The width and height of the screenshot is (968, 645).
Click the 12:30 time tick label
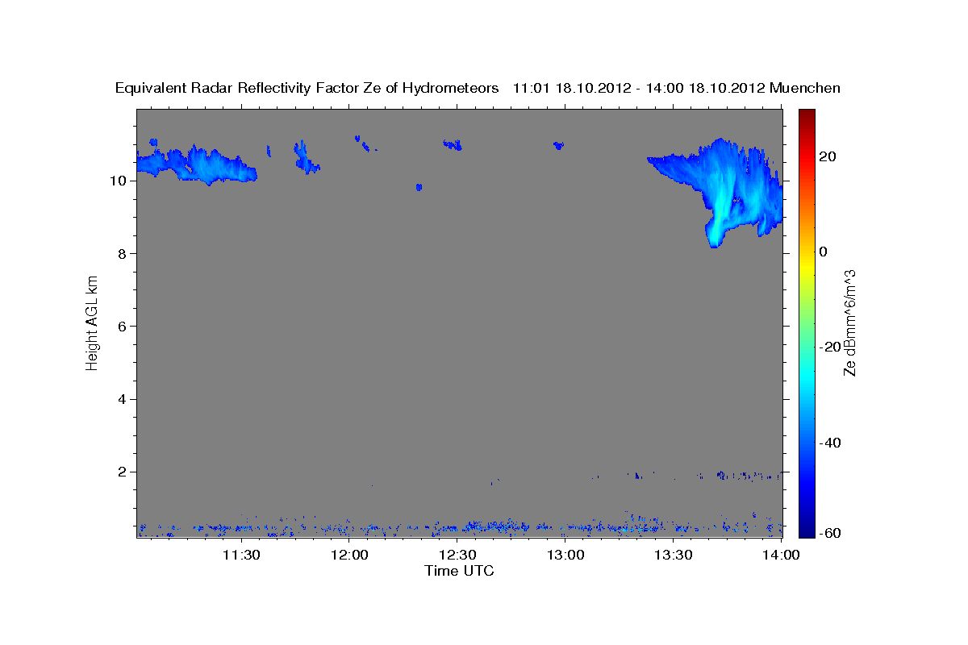[458, 555]
